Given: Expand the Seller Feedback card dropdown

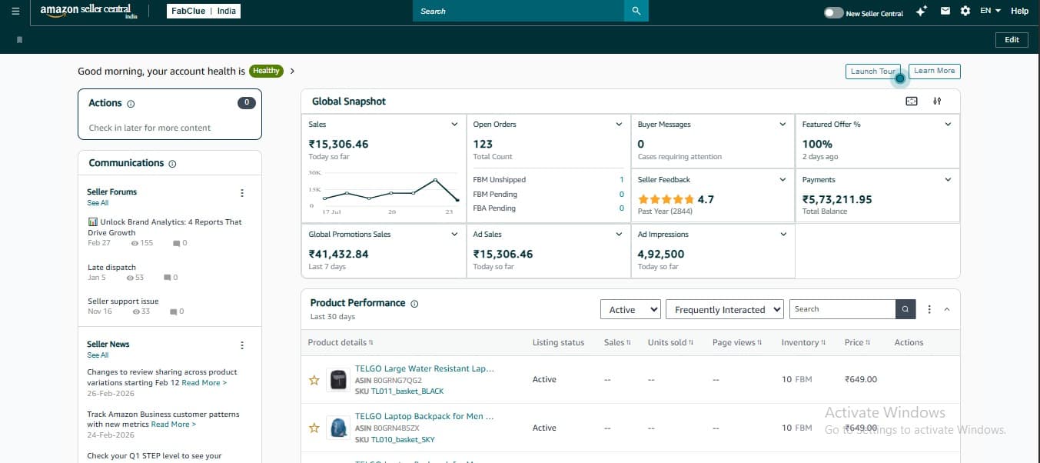Looking at the screenshot, I should pos(782,180).
